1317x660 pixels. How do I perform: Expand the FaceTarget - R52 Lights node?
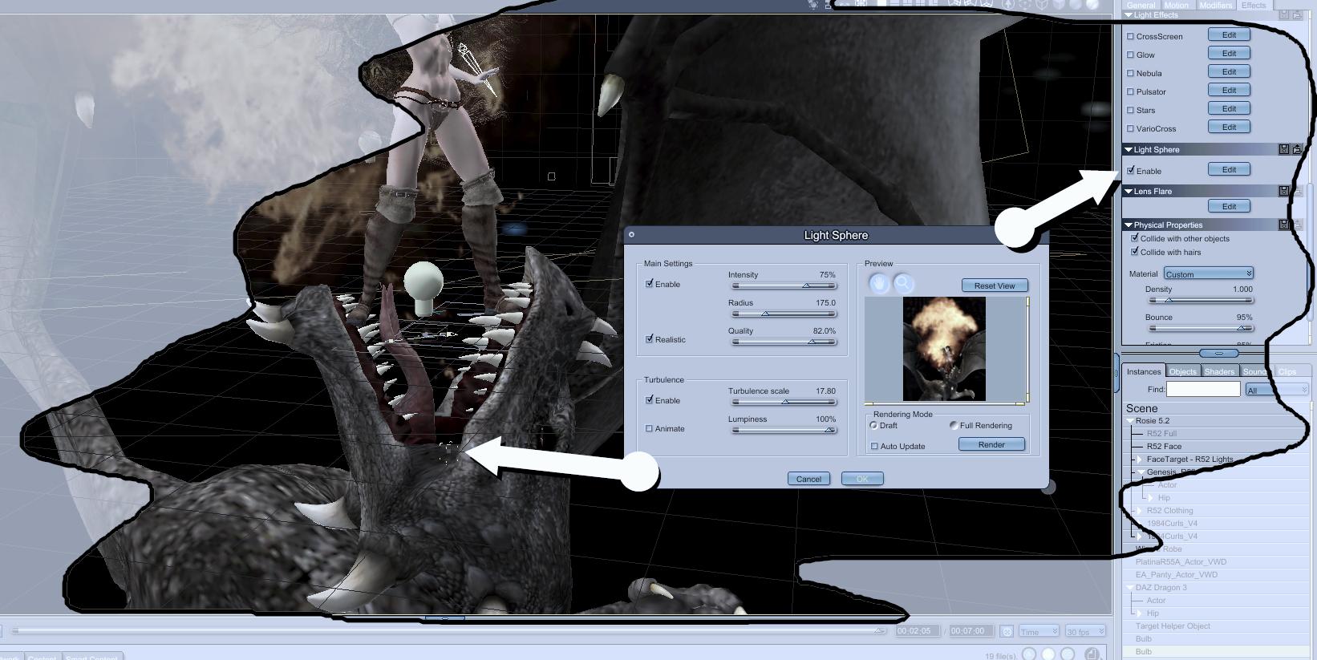(x=1140, y=460)
